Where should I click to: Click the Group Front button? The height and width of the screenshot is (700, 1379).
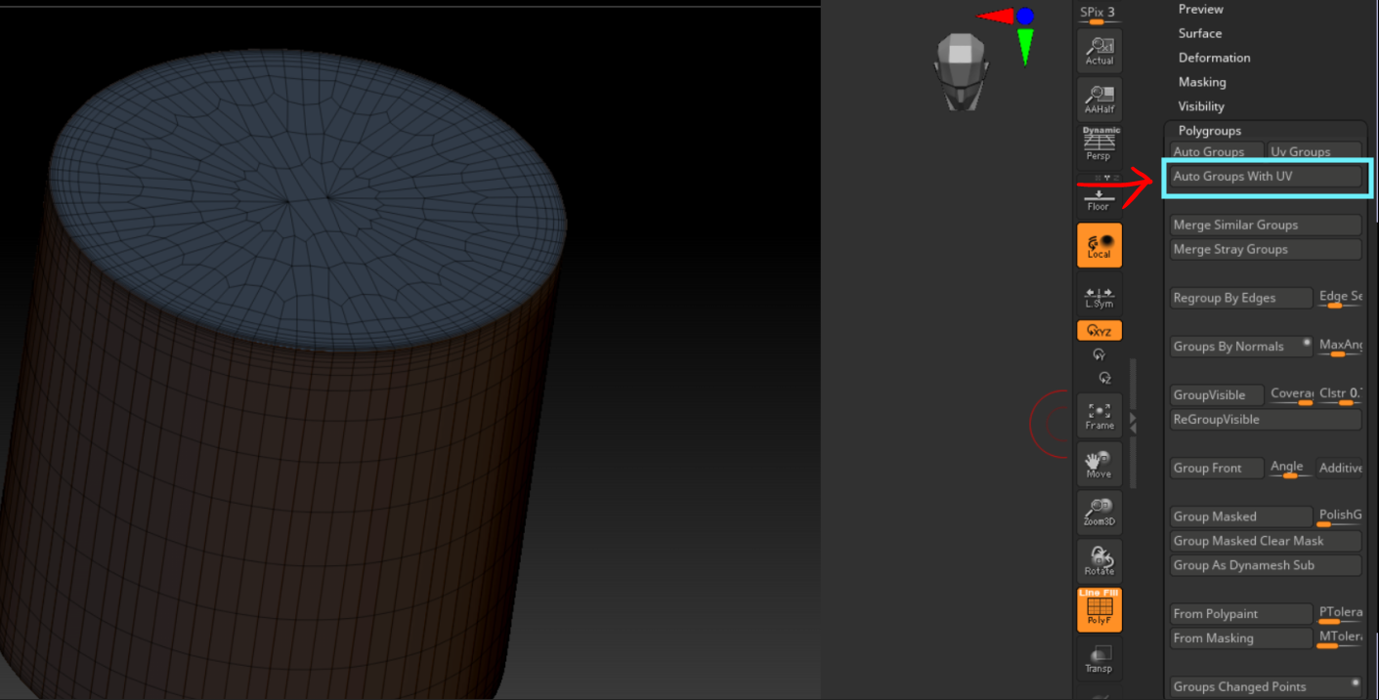pyautogui.click(x=1217, y=469)
